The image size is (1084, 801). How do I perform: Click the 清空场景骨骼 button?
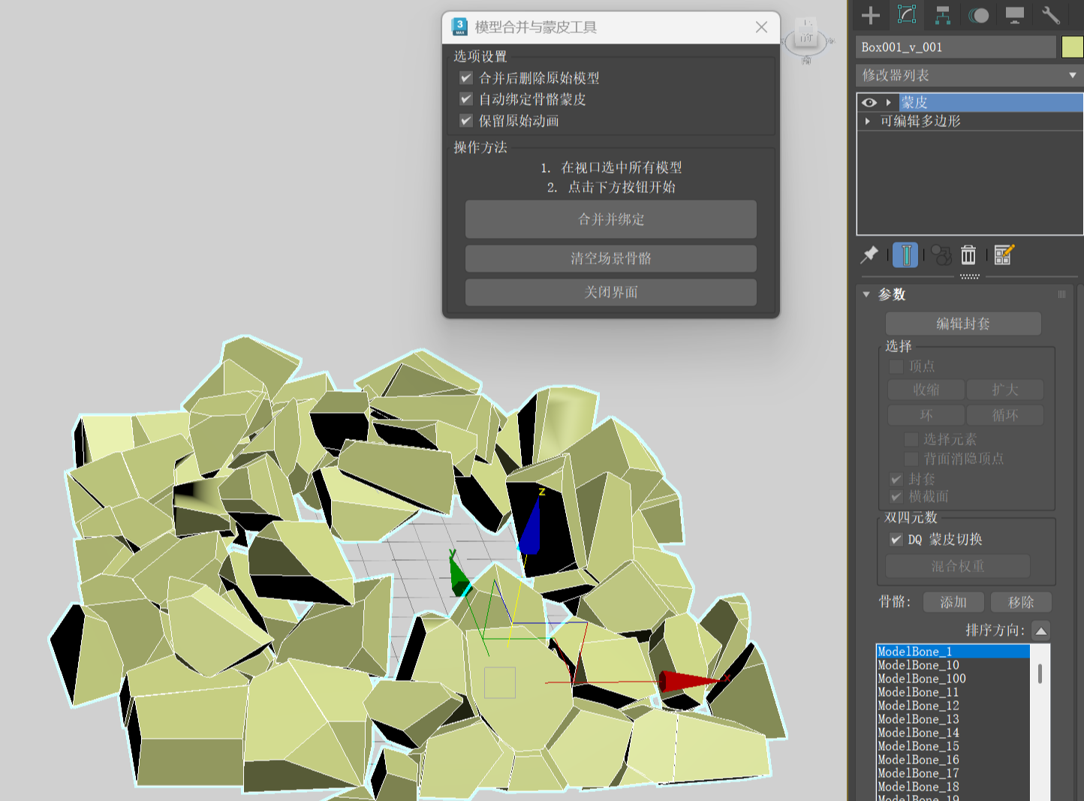point(611,258)
